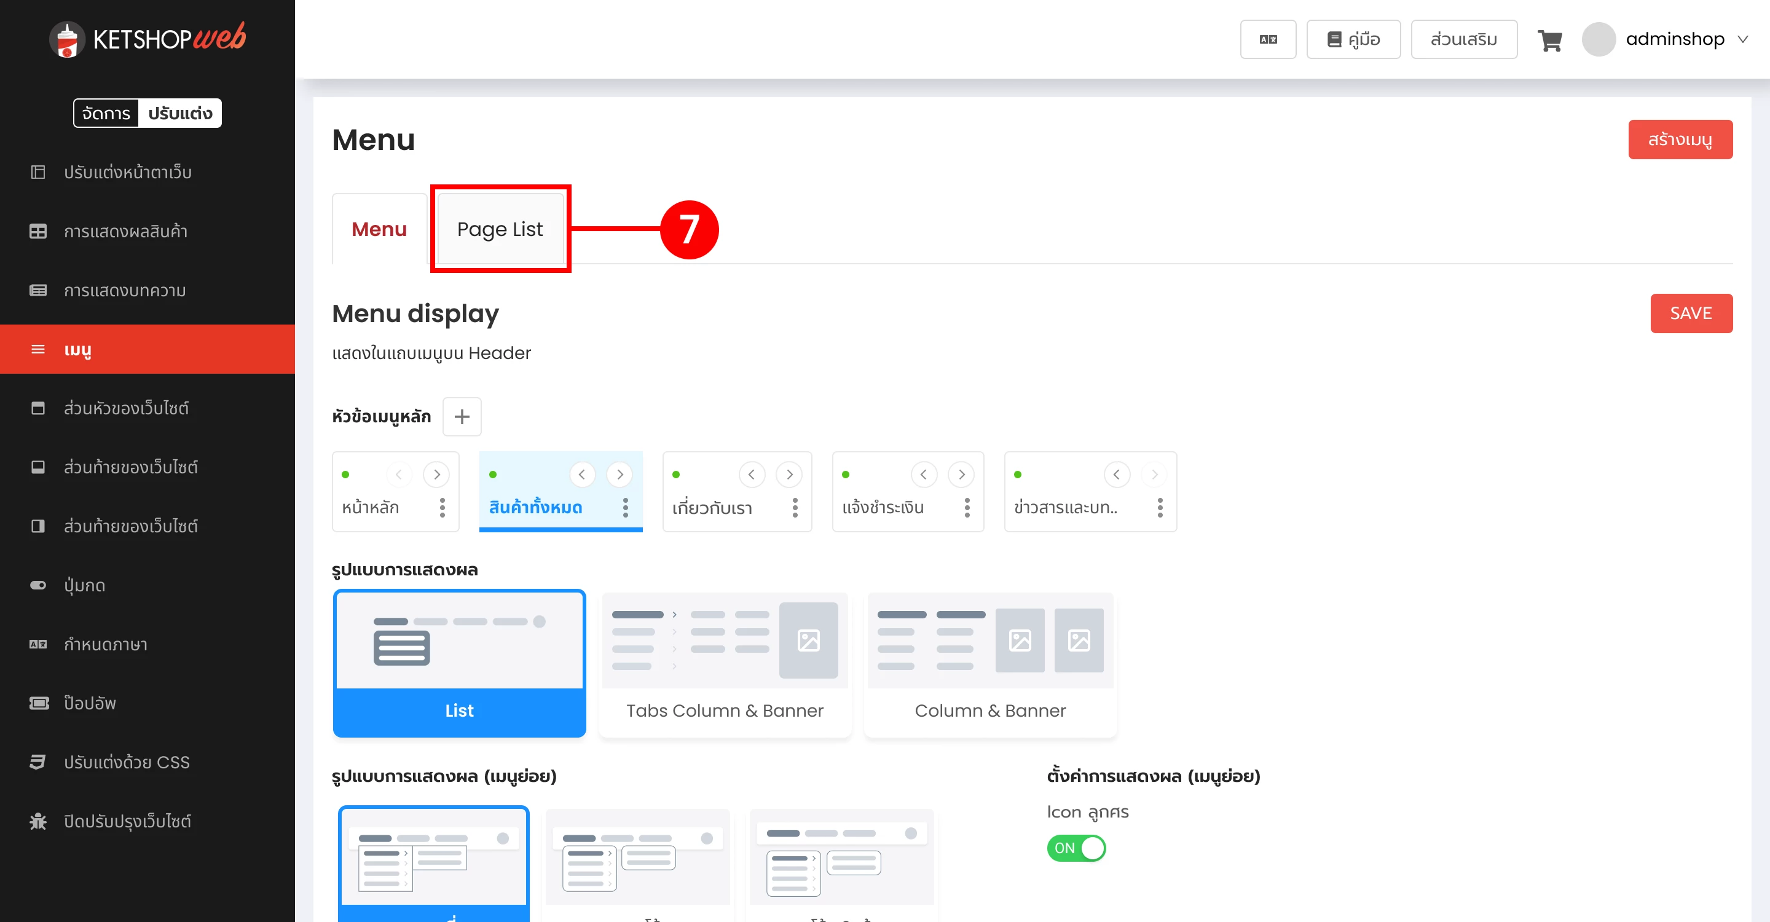Click the การแสดงบทความ article icon
Viewport: 1770px width, 922px height.
pyautogui.click(x=37, y=290)
